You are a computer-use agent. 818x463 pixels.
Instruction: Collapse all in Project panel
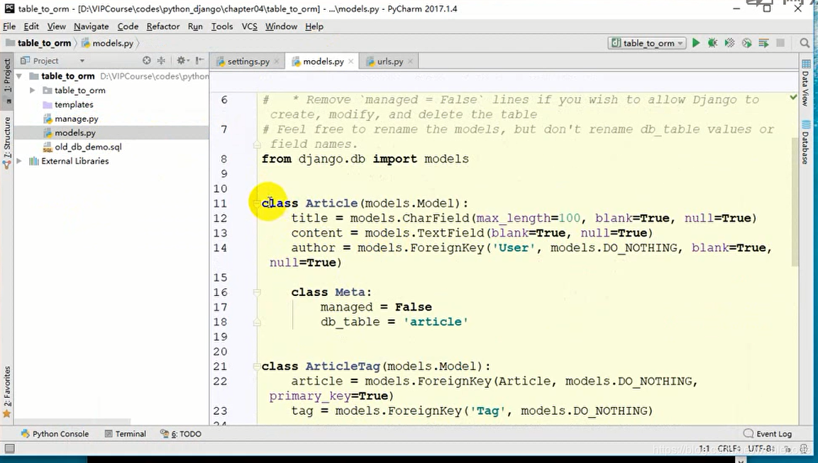click(161, 60)
